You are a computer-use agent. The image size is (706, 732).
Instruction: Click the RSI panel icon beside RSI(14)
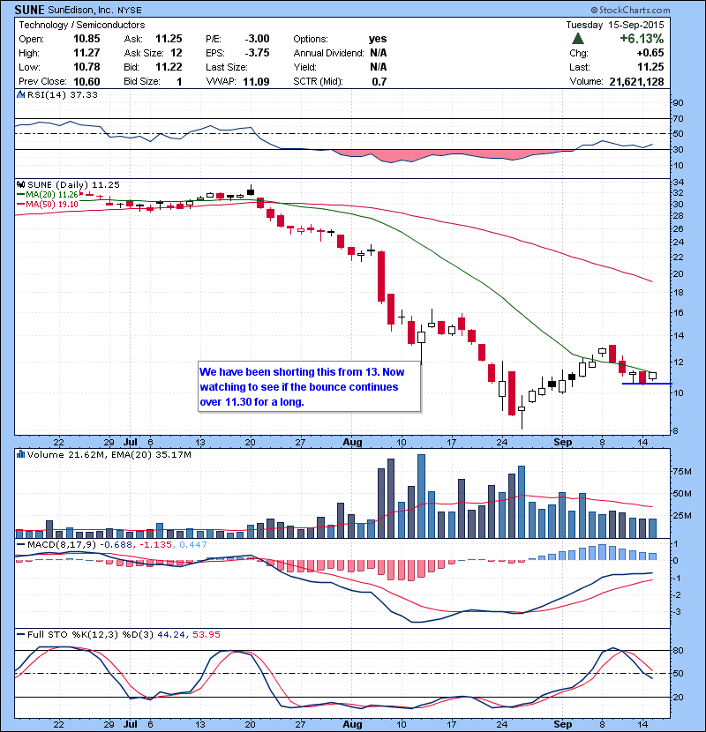click(20, 94)
